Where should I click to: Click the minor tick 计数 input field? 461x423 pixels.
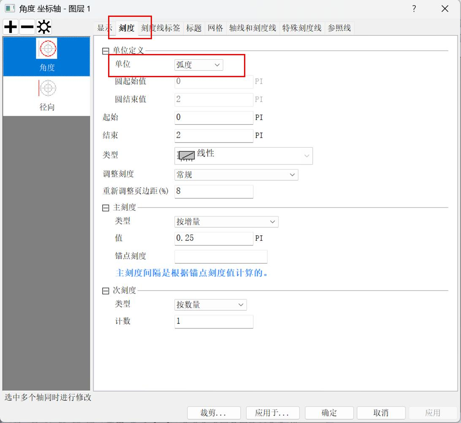(x=214, y=321)
